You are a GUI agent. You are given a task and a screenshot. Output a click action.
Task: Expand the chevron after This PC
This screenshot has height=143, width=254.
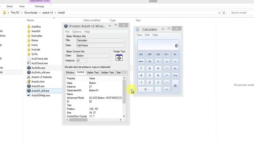pos(22,13)
